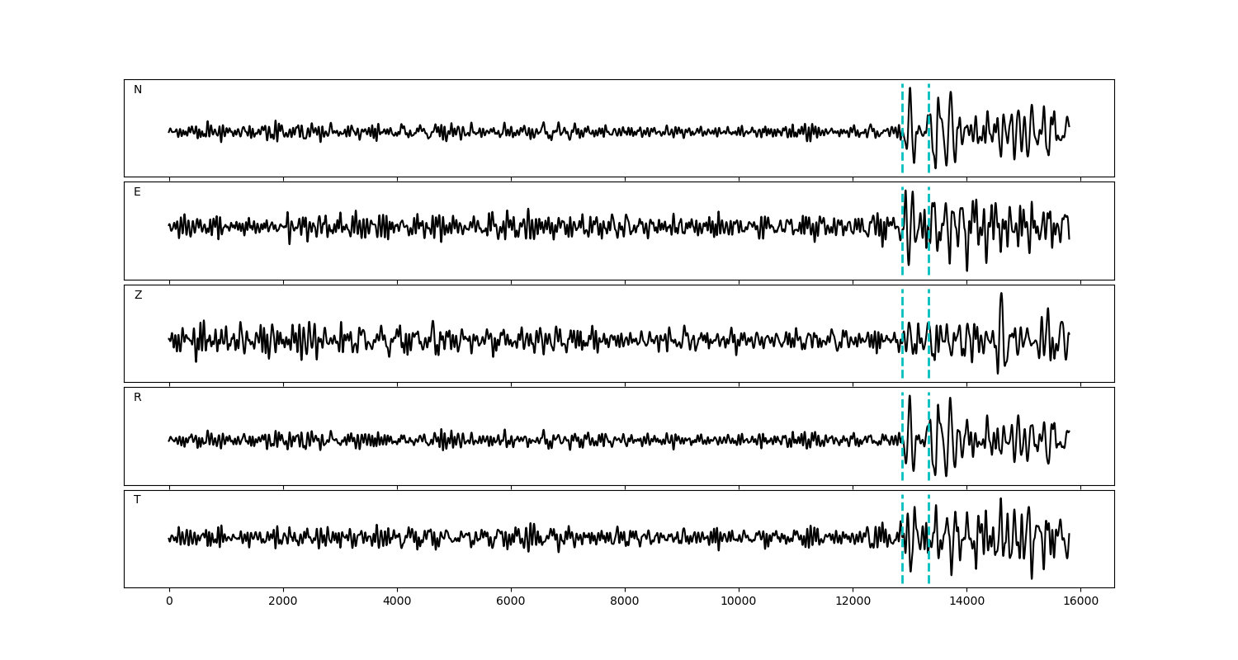Screen dimensions: 1238x660
Task: Select the 6000 x-axis tick label
Action: point(511,602)
